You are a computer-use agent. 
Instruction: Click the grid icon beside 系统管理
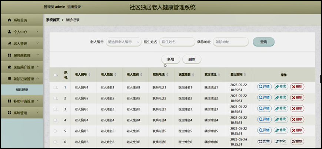pos(9,113)
